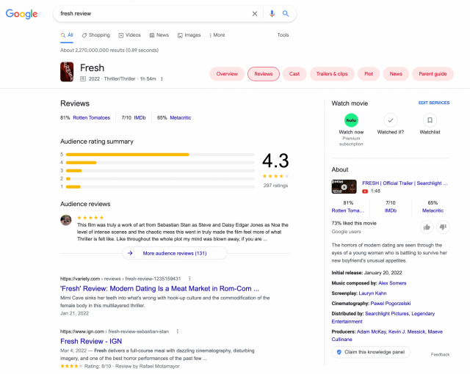Viewport: 470px width, 374px height.
Task: Open three-dot menu beside movie runtime
Action: 162,79
